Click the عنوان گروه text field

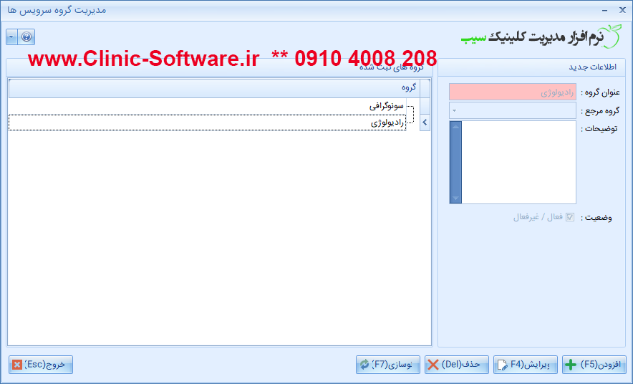512,92
